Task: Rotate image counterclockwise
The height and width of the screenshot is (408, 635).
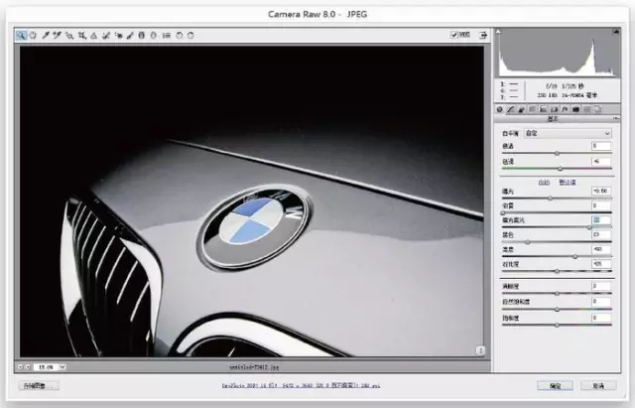Action: pyautogui.click(x=179, y=35)
